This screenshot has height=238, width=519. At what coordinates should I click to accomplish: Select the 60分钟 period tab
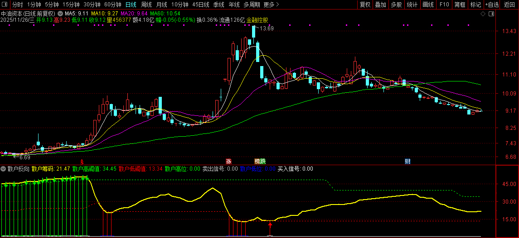click(112, 5)
